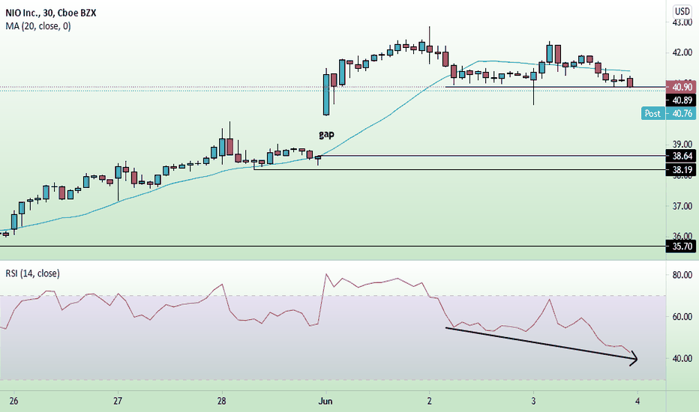The image size is (699, 412).
Task: Click the 40.89 price label
Action: tap(681, 100)
